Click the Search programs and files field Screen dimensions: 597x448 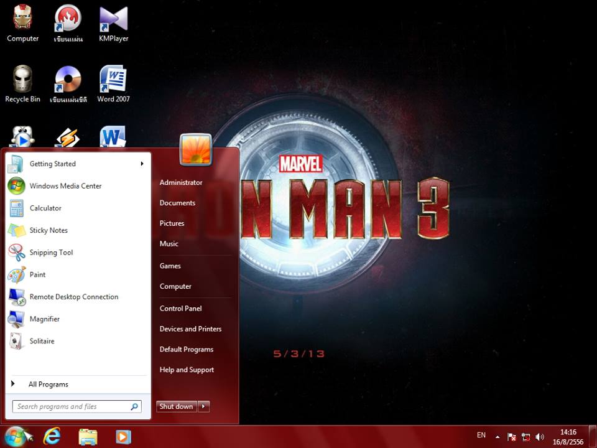77,406
